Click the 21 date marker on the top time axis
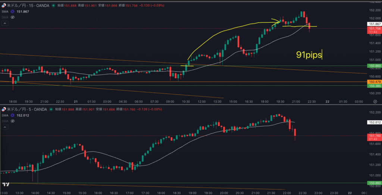The height and width of the screenshot is (195, 382). coord(75,101)
